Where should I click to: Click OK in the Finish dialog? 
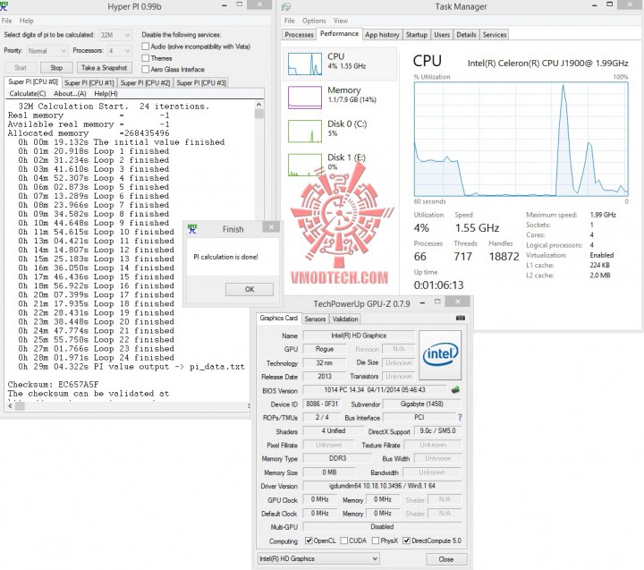(250, 289)
